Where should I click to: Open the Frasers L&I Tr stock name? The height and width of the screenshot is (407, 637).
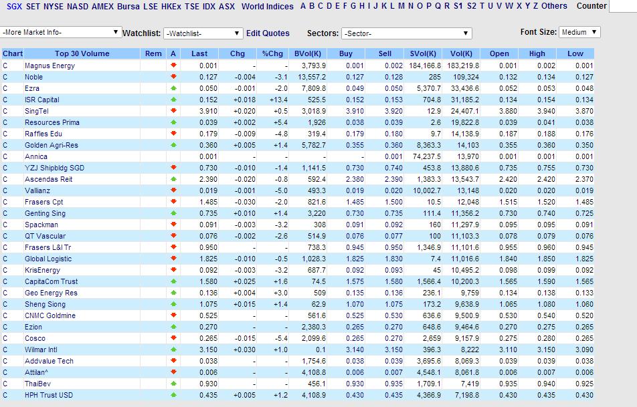(48, 247)
